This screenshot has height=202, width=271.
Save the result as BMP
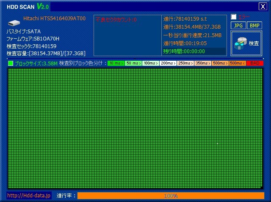click(254, 26)
